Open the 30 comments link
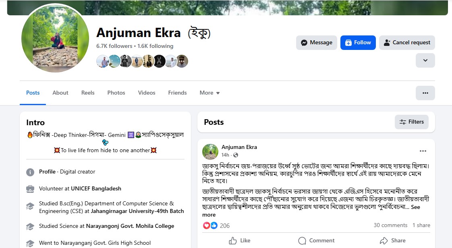This screenshot has width=452, height=248. click(x=390, y=225)
